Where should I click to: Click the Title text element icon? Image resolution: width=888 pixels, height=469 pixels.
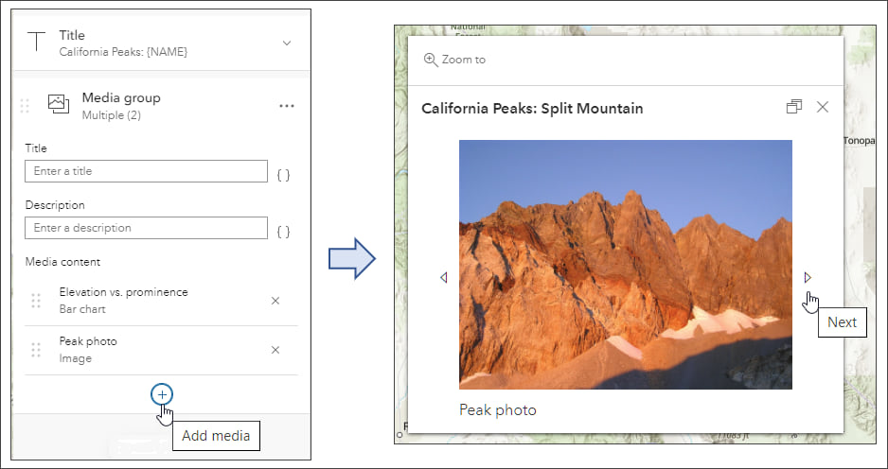pos(36,43)
